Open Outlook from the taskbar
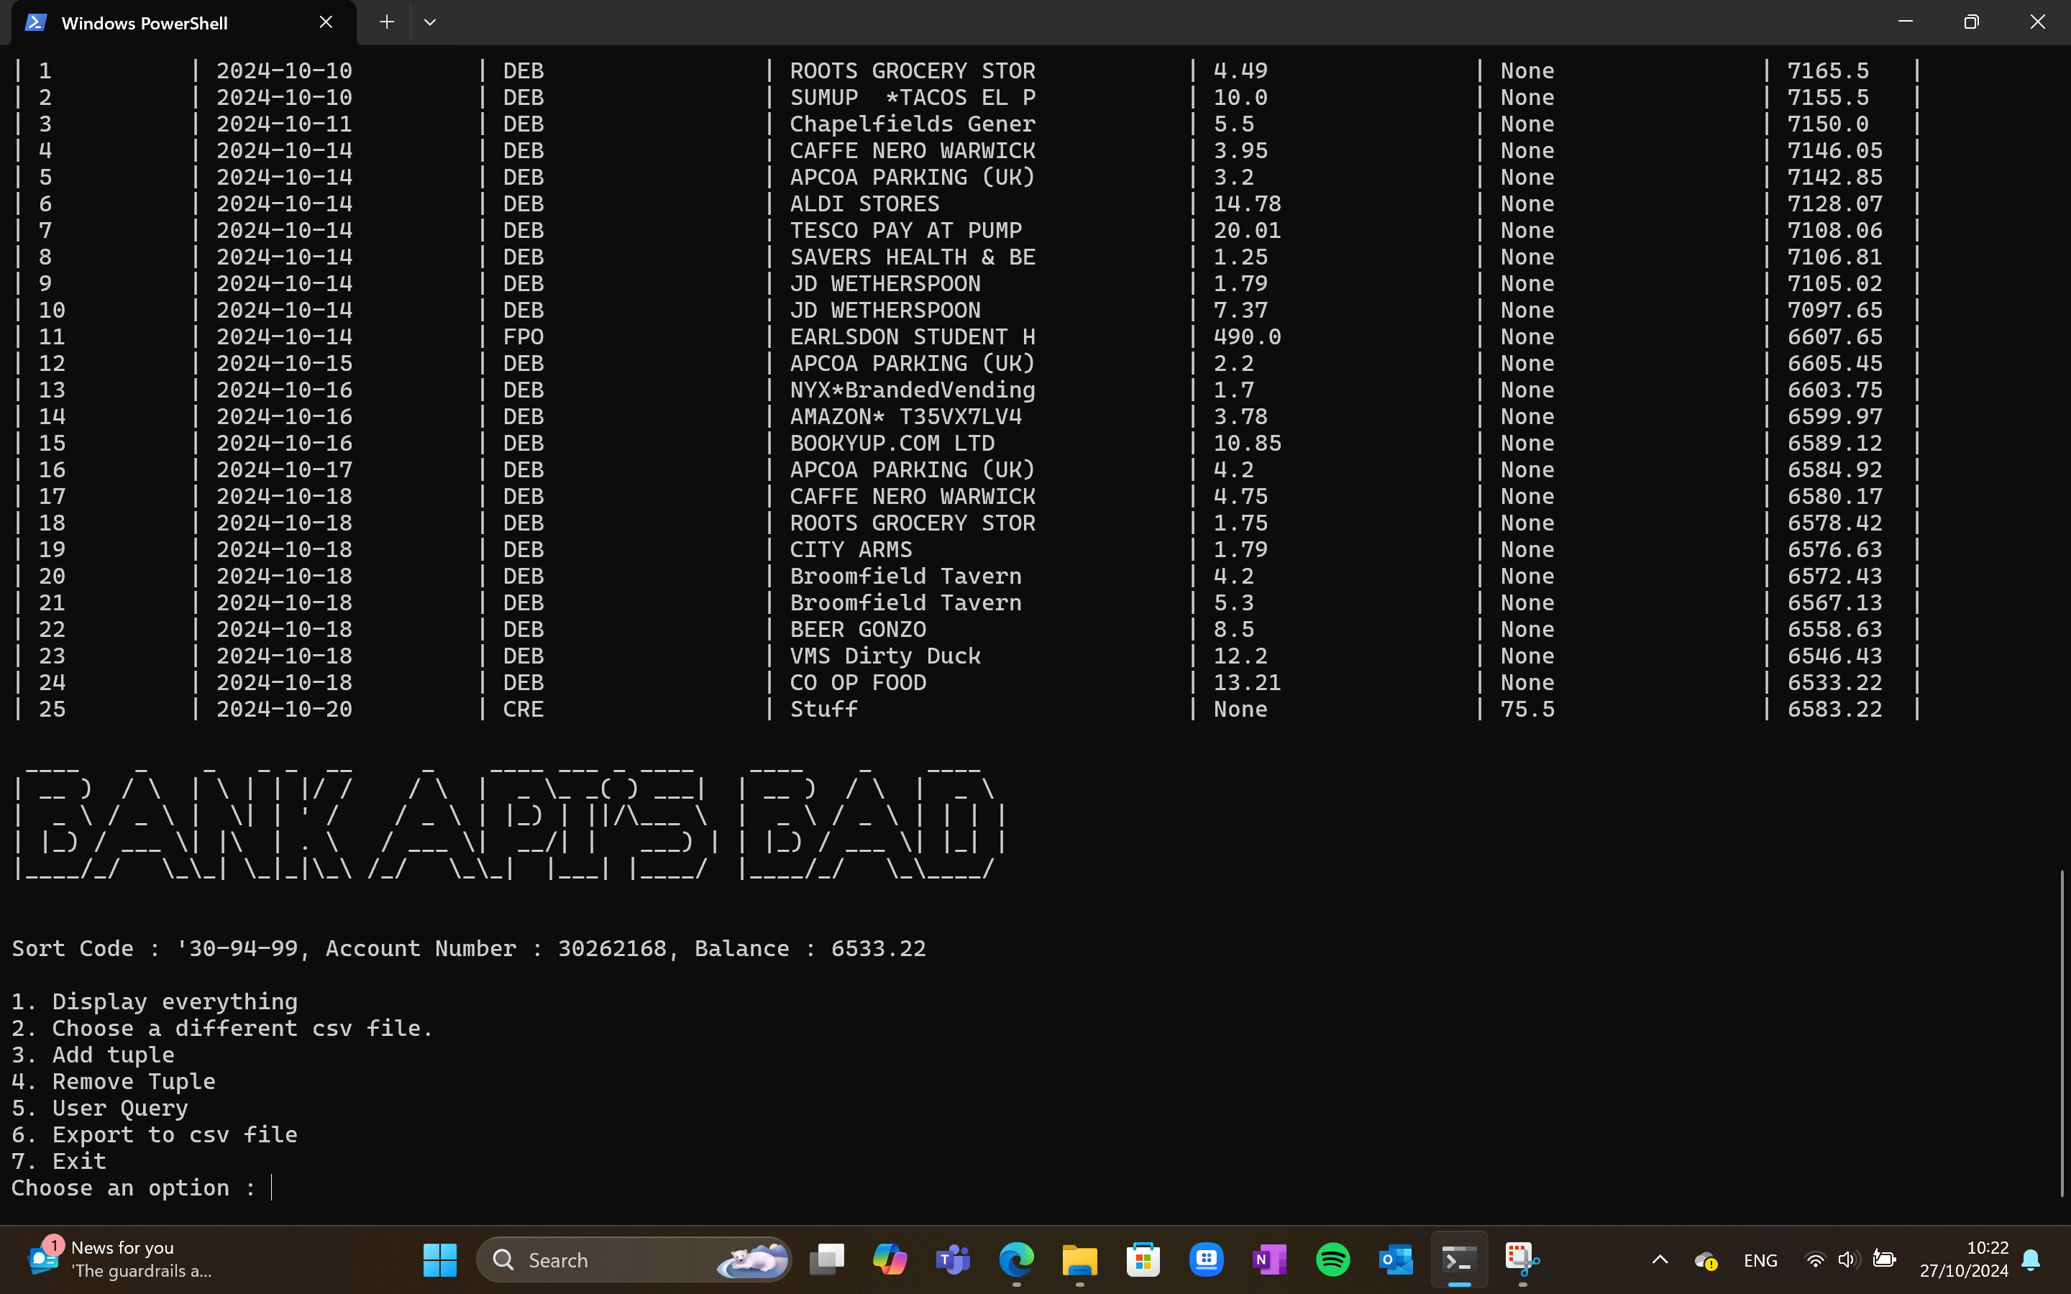 1395,1259
